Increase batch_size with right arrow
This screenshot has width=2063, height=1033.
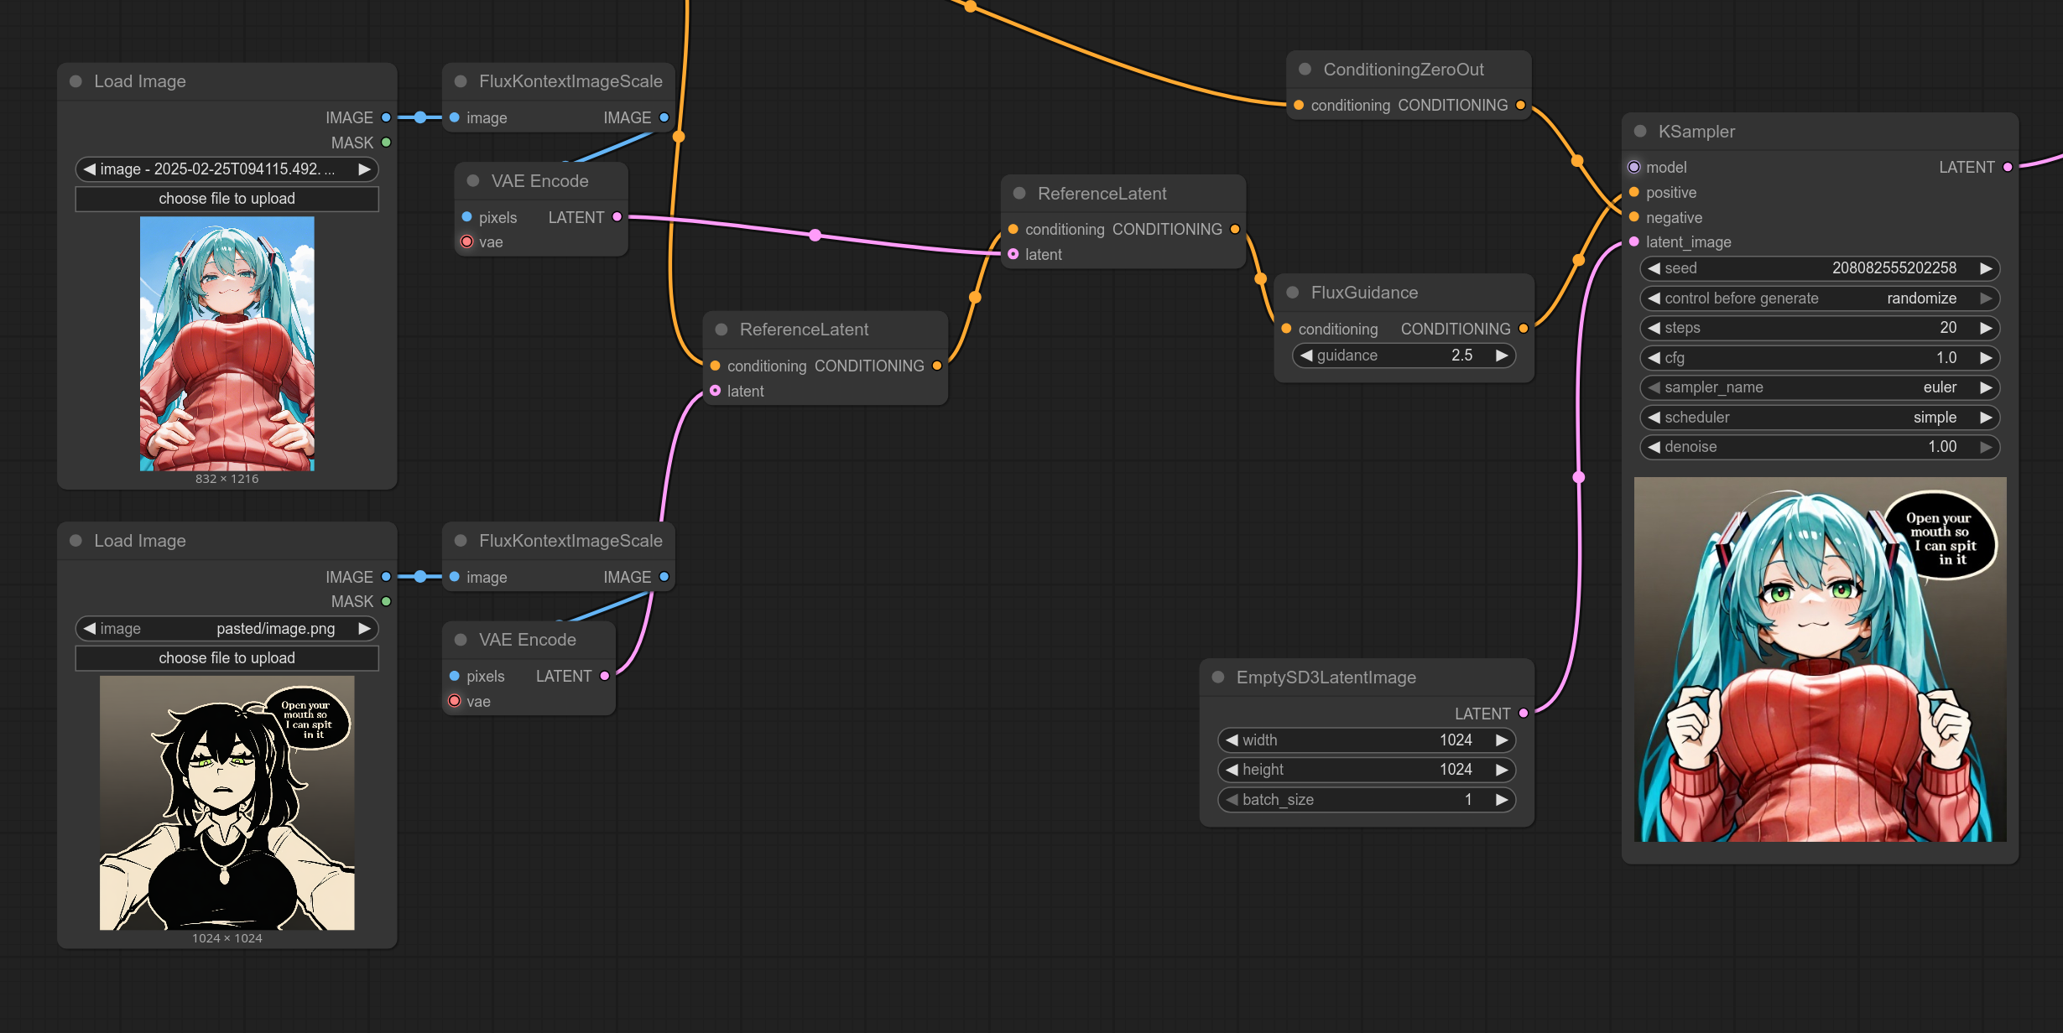coord(1501,800)
